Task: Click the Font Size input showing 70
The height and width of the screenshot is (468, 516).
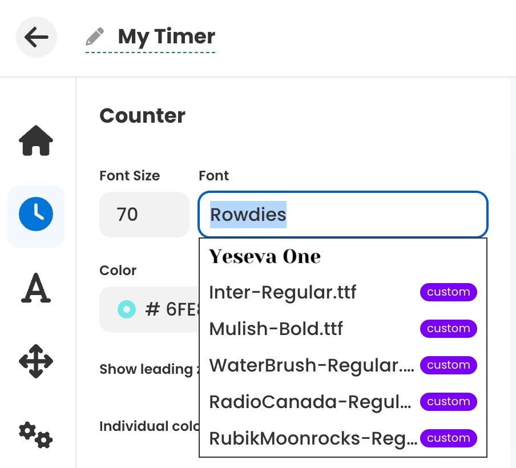Action: coord(144,214)
